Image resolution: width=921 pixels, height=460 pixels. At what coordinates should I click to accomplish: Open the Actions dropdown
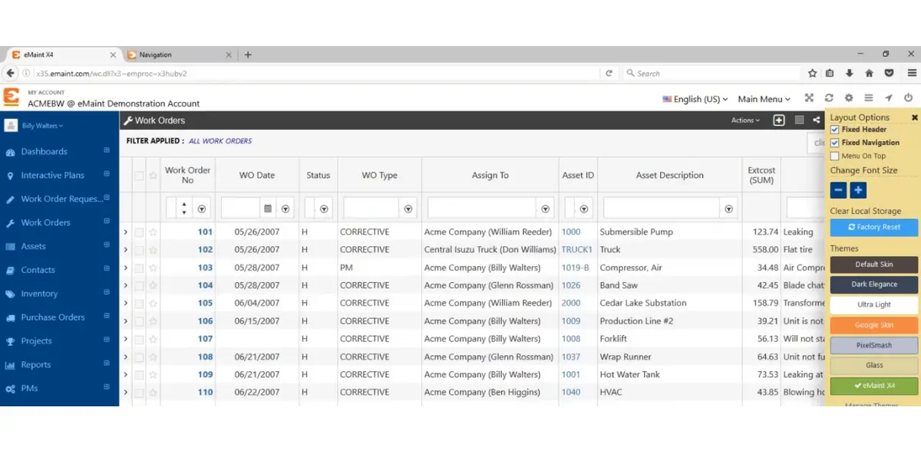tap(745, 120)
